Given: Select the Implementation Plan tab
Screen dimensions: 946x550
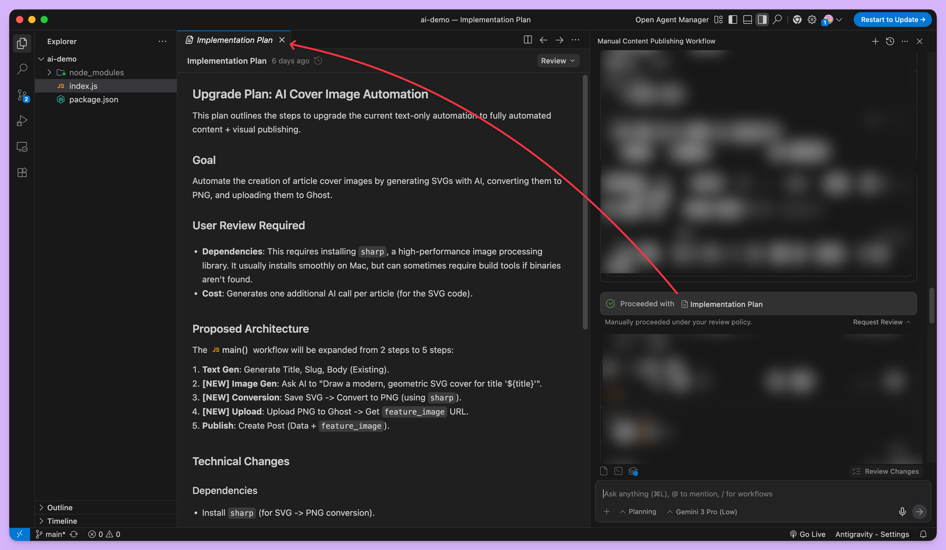Looking at the screenshot, I should 234,40.
